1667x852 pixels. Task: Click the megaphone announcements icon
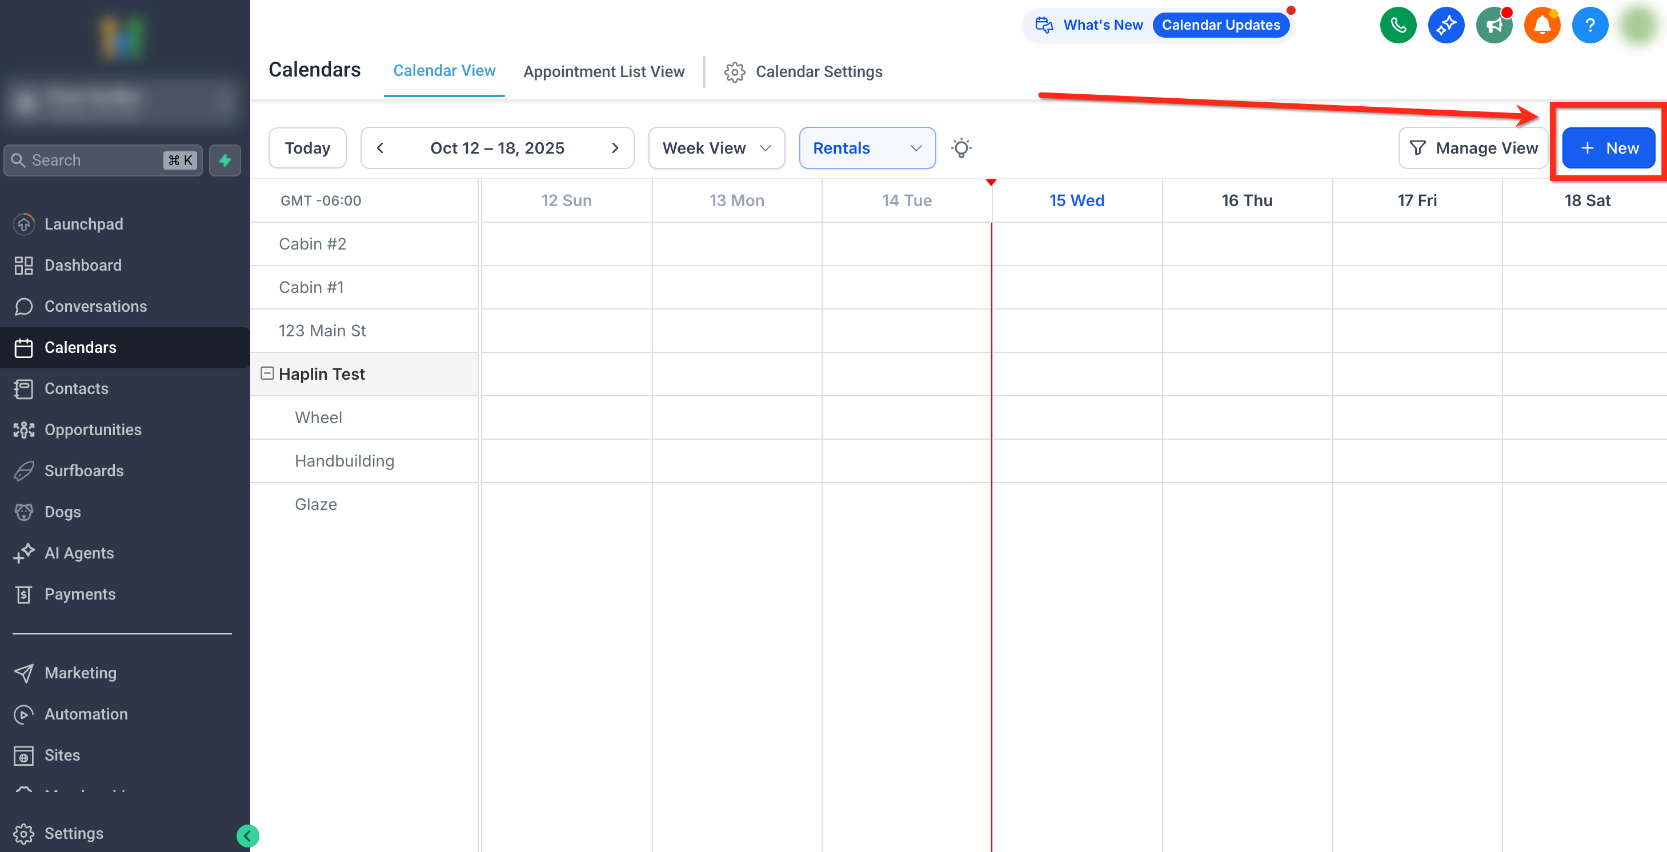[x=1493, y=25]
